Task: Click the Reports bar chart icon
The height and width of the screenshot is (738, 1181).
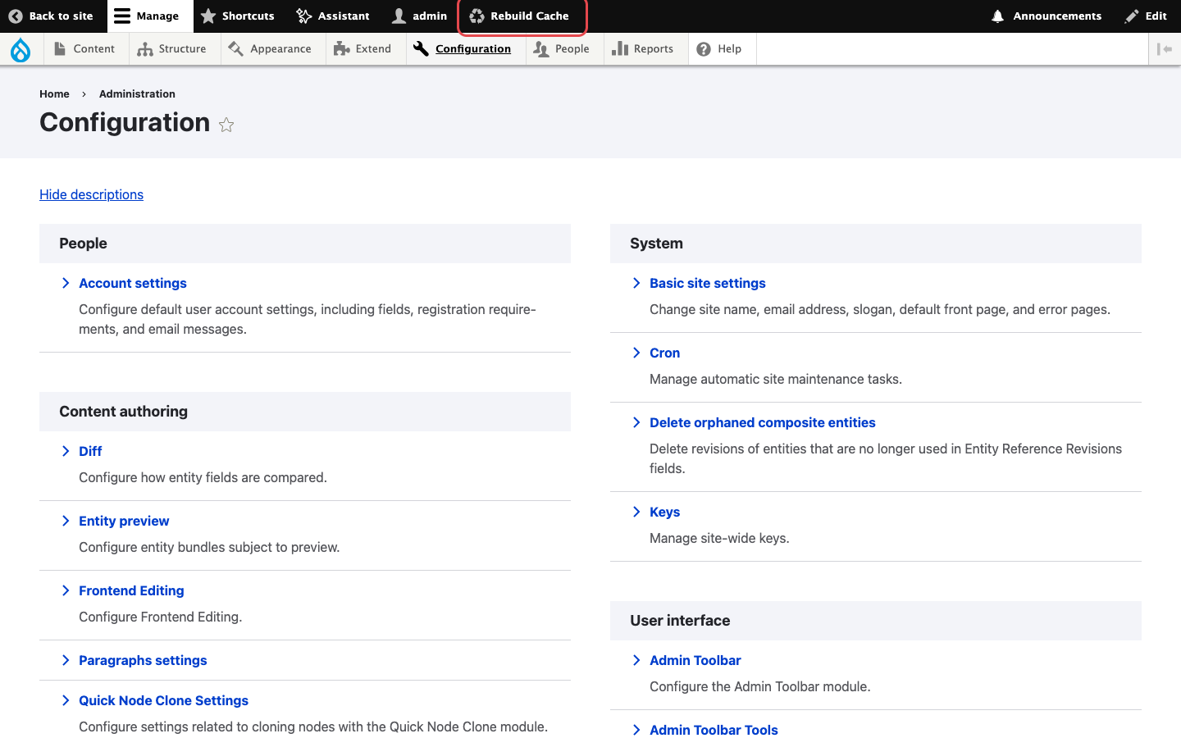Action: tap(620, 49)
